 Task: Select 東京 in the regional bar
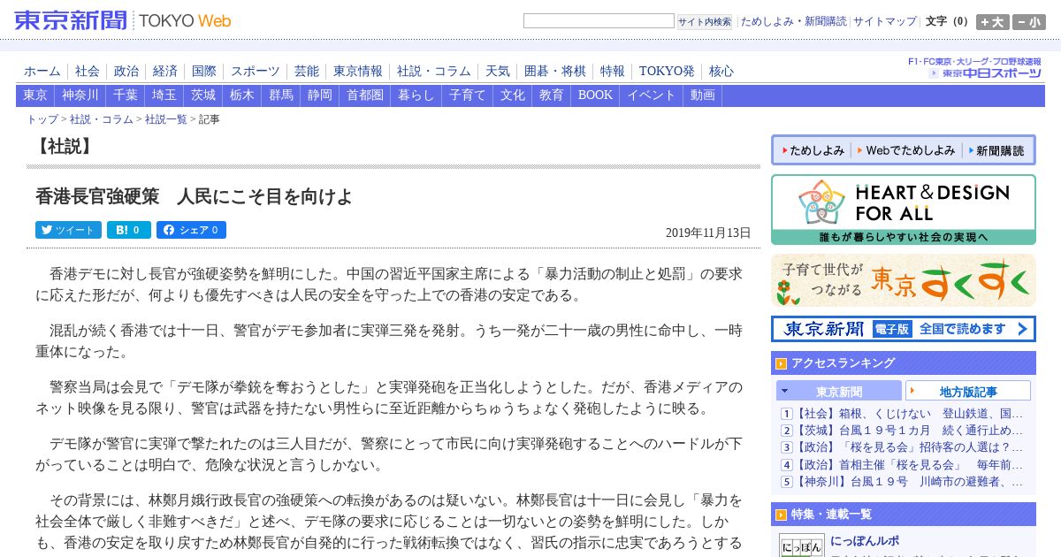pyautogui.click(x=35, y=95)
